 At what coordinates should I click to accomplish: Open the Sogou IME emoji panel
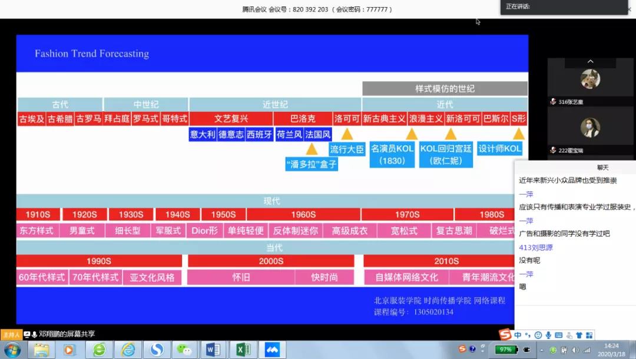[538, 335]
